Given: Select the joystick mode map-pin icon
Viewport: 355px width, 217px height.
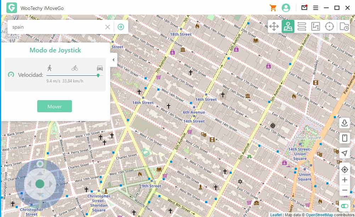Looking at the screenshot, I should coord(288,27).
